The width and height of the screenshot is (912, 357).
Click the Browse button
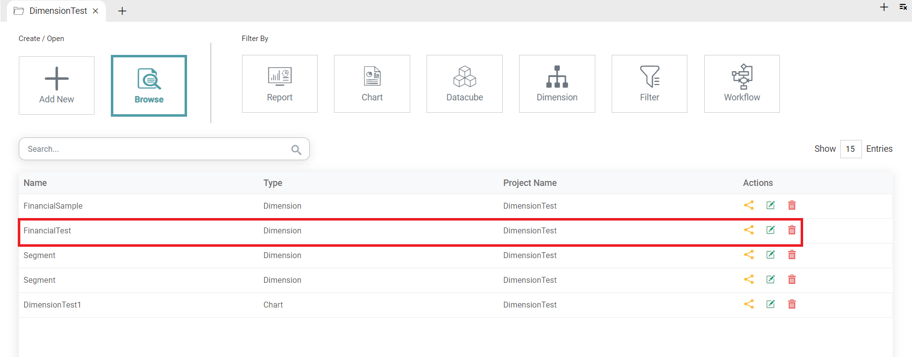[149, 86]
